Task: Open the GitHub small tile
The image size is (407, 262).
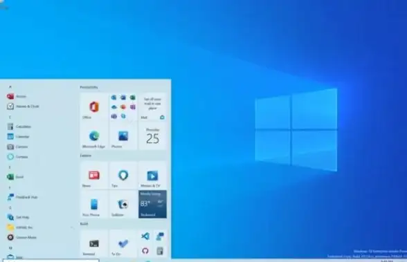Action: pyautogui.click(x=145, y=251)
